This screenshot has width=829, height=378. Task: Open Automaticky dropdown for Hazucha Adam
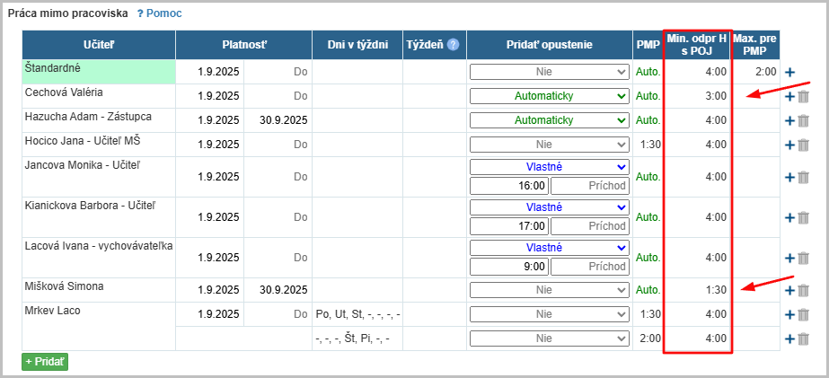[549, 120]
